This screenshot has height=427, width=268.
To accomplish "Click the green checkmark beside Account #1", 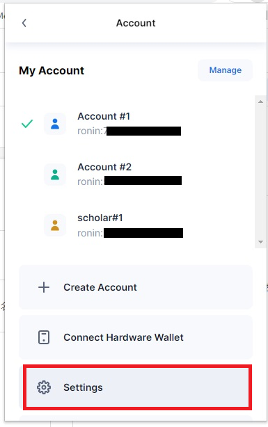I will click(27, 124).
